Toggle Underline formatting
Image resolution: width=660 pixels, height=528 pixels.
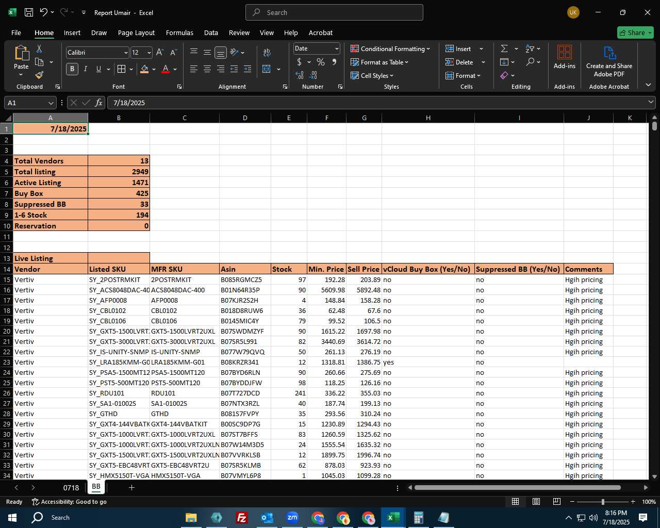point(98,69)
